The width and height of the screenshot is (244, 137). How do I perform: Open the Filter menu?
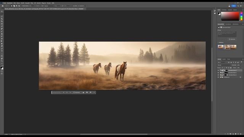coord(32,3)
